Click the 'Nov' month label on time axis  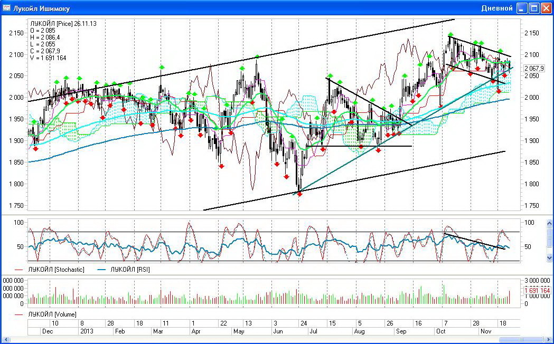coord(486,331)
